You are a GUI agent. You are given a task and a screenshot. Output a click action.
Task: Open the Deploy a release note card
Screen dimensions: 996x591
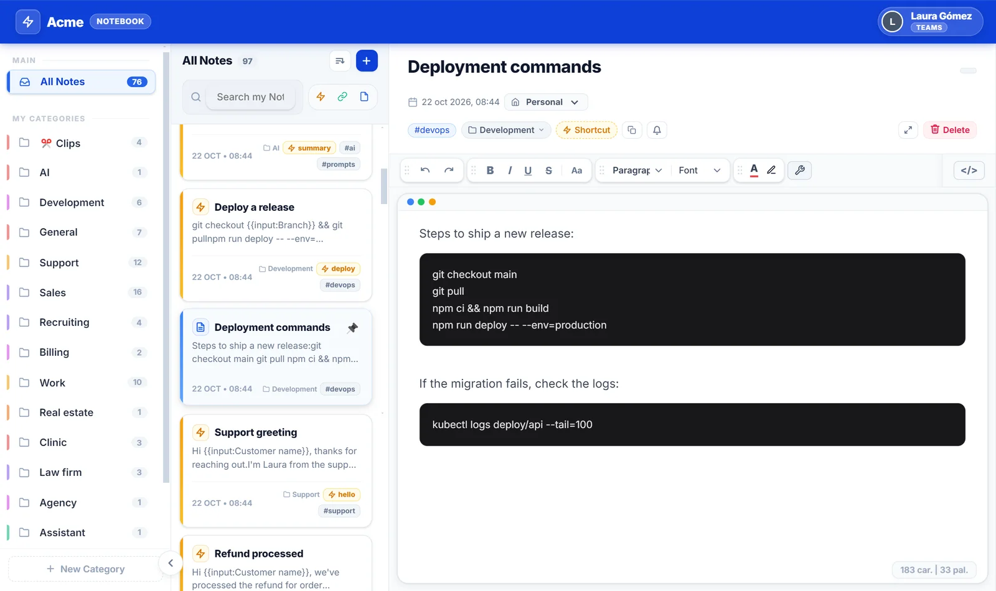click(276, 245)
